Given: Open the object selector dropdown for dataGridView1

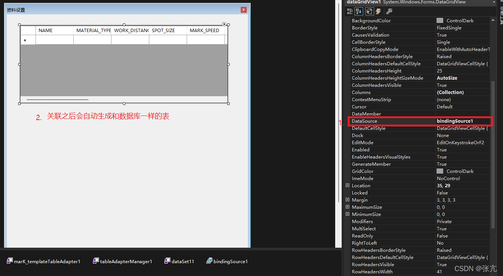Looking at the screenshot, I should [x=494, y=2].
